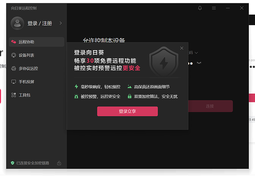Minimize the Sunlogin window
The width and height of the screenshot is (255, 178).
[228, 8]
